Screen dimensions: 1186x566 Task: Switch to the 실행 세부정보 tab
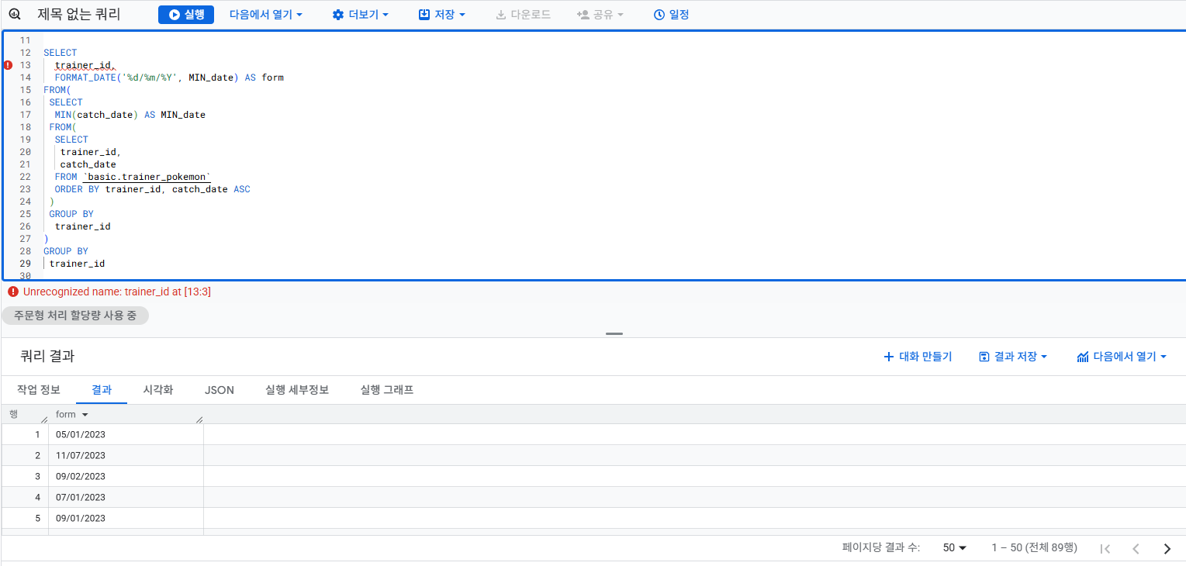click(x=297, y=390)
